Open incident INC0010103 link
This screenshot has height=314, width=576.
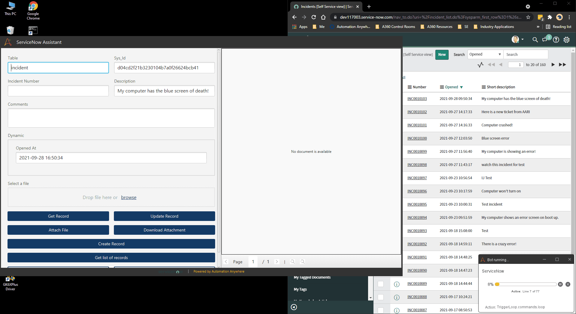[x=417, y=99]
